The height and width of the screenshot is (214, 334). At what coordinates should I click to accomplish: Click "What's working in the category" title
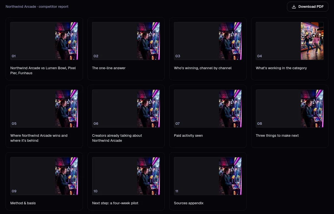tap(281, 68)
